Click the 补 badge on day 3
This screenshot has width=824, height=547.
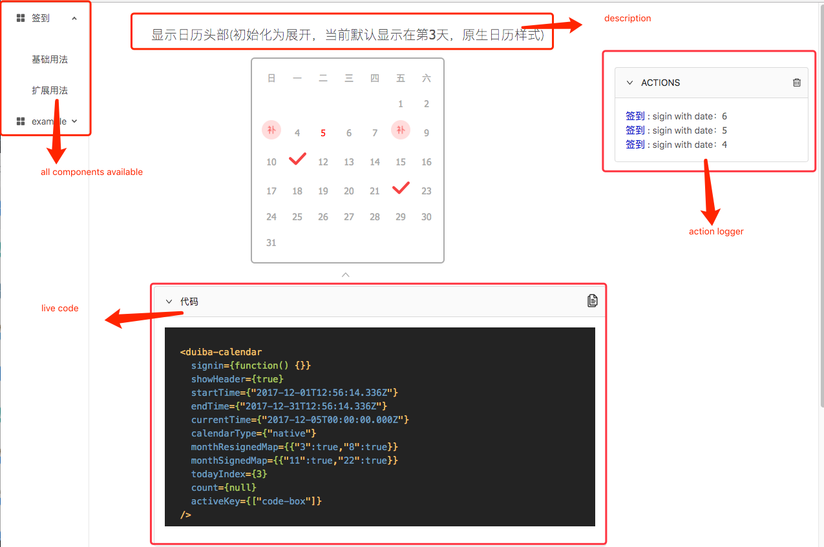[x=271, y=130]
